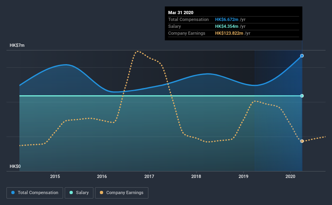The image size is (332, 205).
Task: Click the 2019 x-axis label
Action: pos(243,176)
